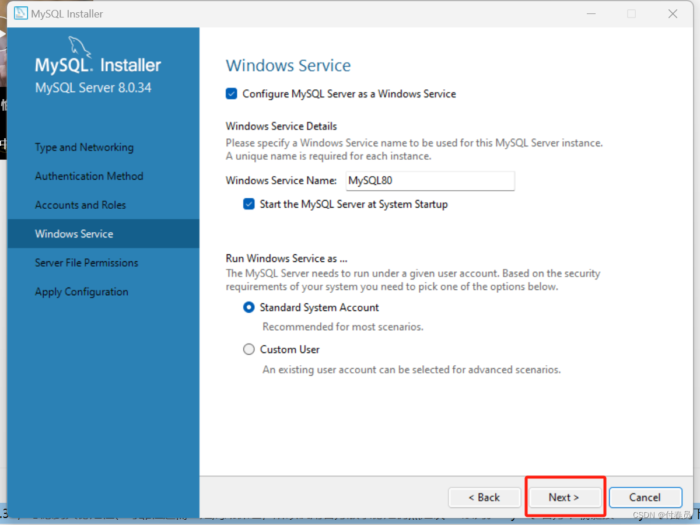Screen dimensions: 700x525
Task: Select the Standard System Account option
Action: 249,307
